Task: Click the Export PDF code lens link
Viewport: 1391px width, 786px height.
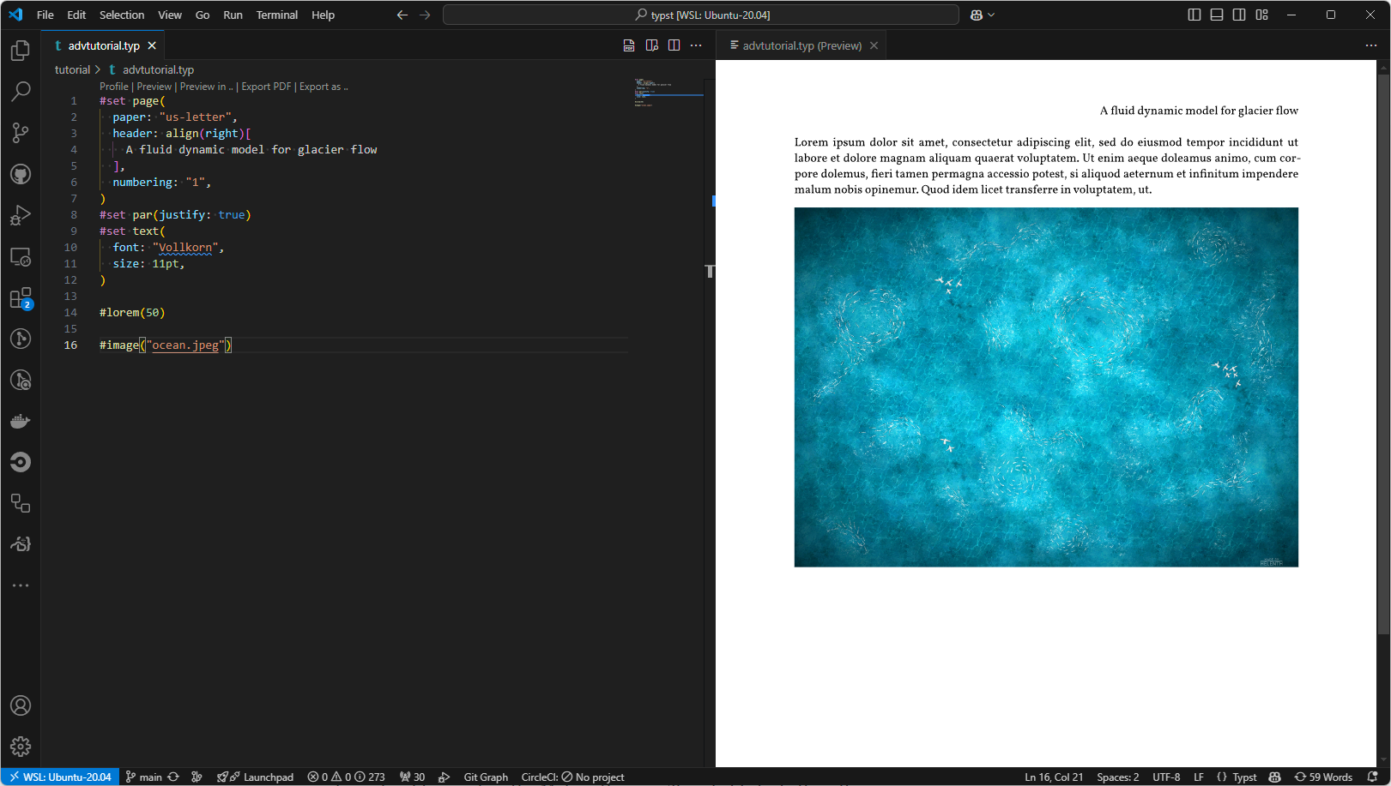Action: pyautogui.click(x=266, y=86)
